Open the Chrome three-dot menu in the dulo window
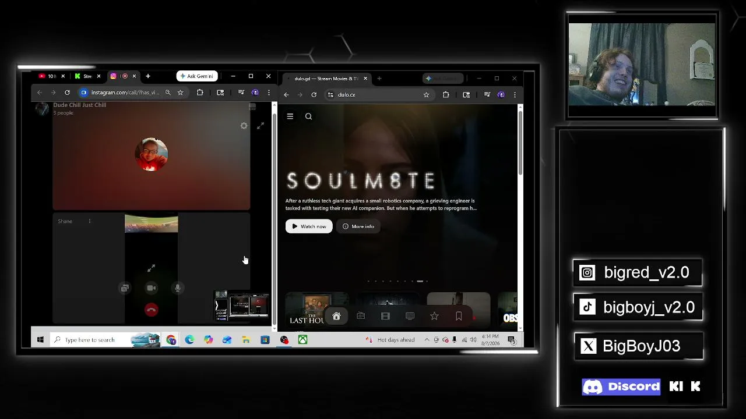This screenshot has width=746, height=419. [x=515, y=95]
